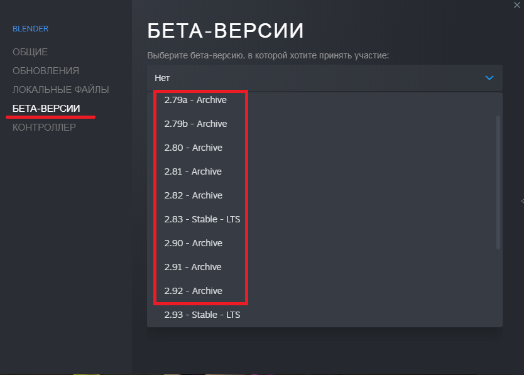Open the ОБЩИЕ settings tab

[30, 52]
